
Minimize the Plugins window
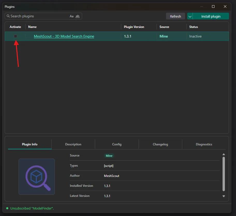[202, 6]
